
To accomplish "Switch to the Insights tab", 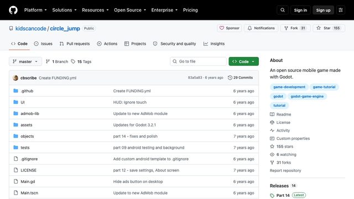I will click(x=214, y=44).
